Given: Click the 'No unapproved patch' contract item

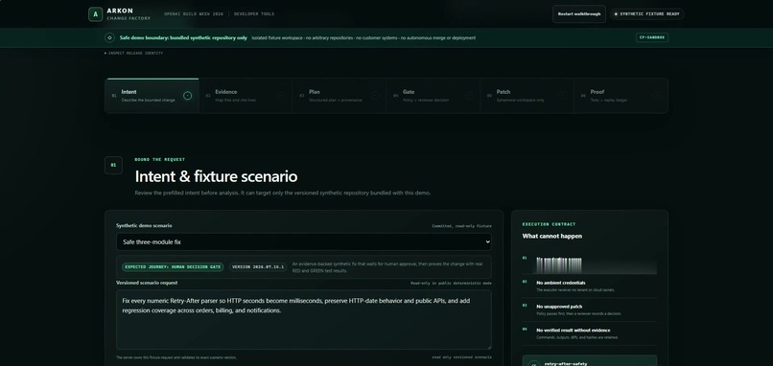Looking at the screenshot, I should click(590, 309).
